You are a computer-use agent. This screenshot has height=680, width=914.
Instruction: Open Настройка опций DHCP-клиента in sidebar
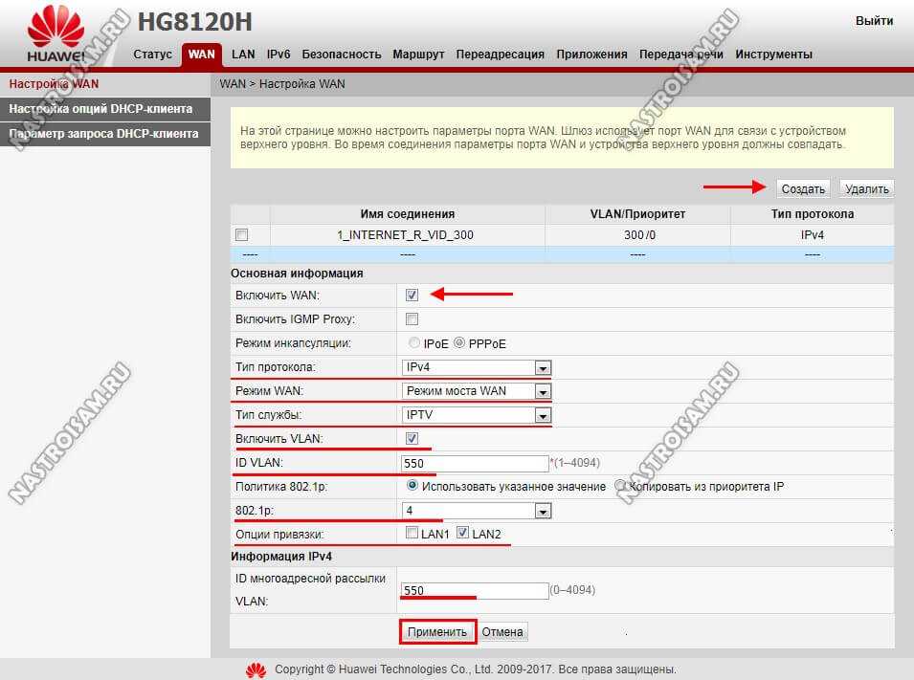pos(100,109)
